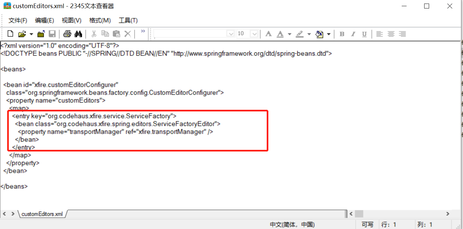Open a file with the folder icon
463x229 pixels.
click(22, 34)
